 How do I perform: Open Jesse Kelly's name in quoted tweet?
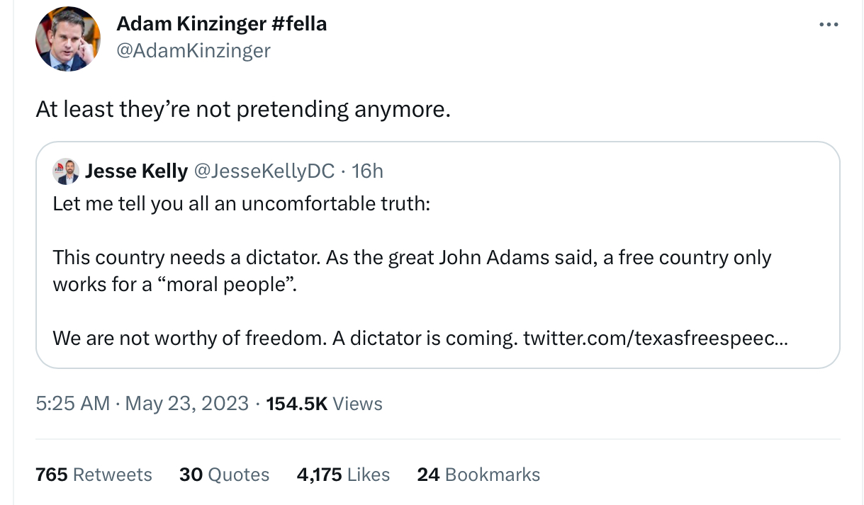pyautogui.click(x=136, y=171)
